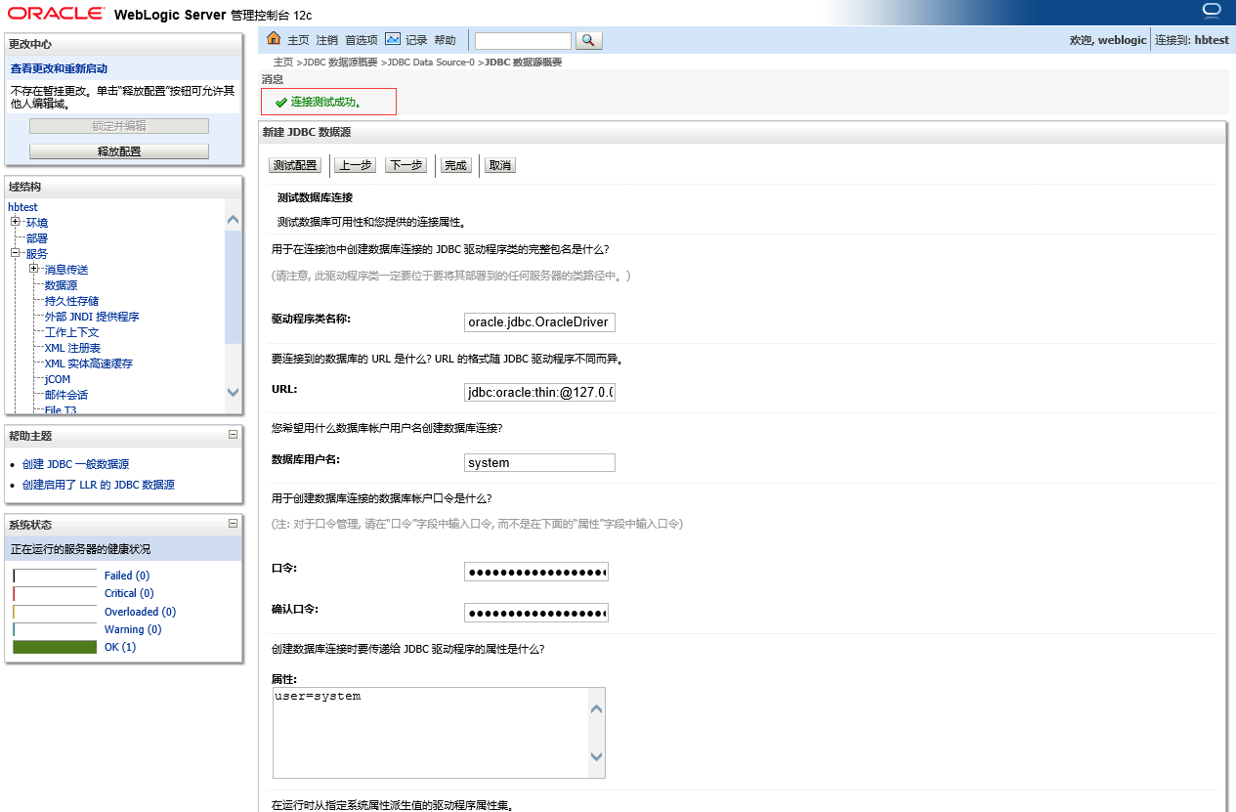Image resolution: width=1236 pixels, height=812 pixels.
Task: Click the toolbar search input field
Action: click(523, 40)
